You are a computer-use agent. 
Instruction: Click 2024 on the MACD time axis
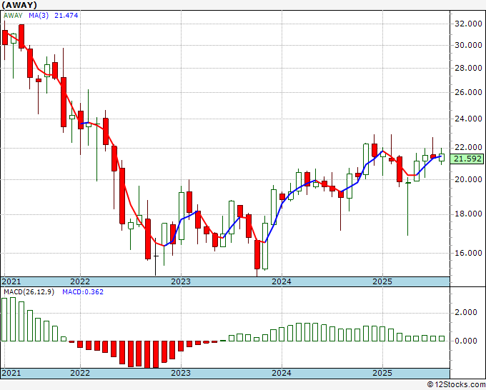[x=282, y=373]
